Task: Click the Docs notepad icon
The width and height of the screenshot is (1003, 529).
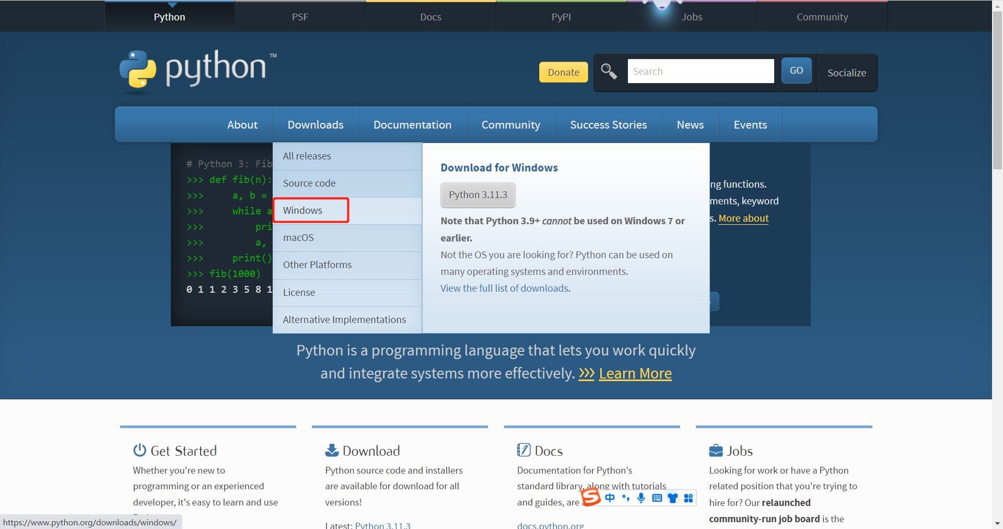Action: pos(523,450)
